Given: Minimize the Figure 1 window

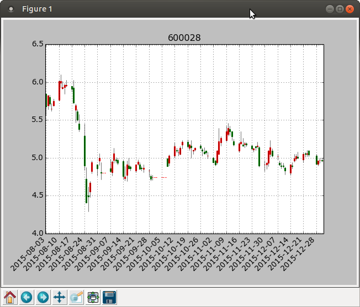Looking at the screenshot, I should point(330,9).
